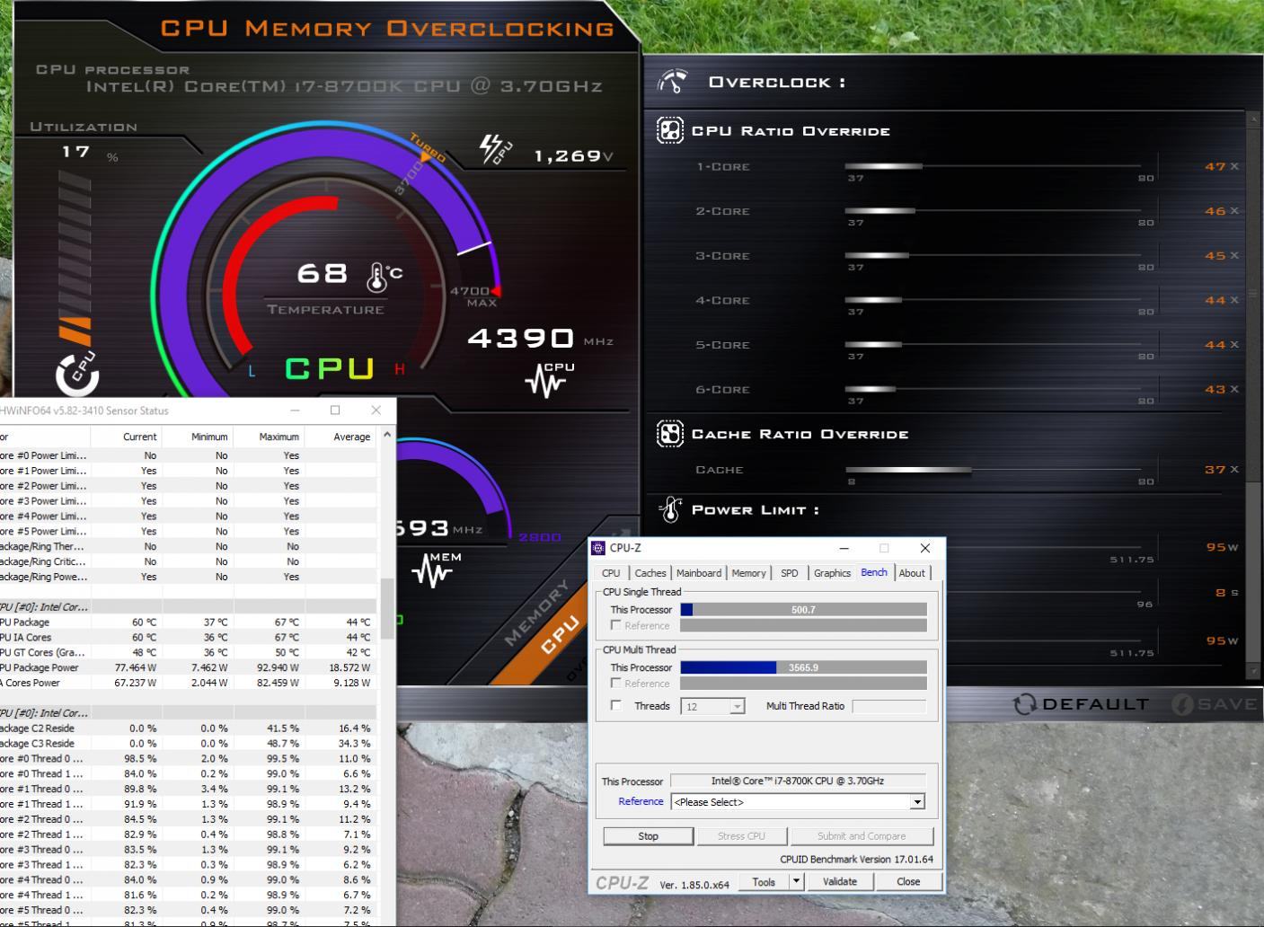Enable the Multi Thread Reference checkbox

pyautogui.click(x=615, y=683)
